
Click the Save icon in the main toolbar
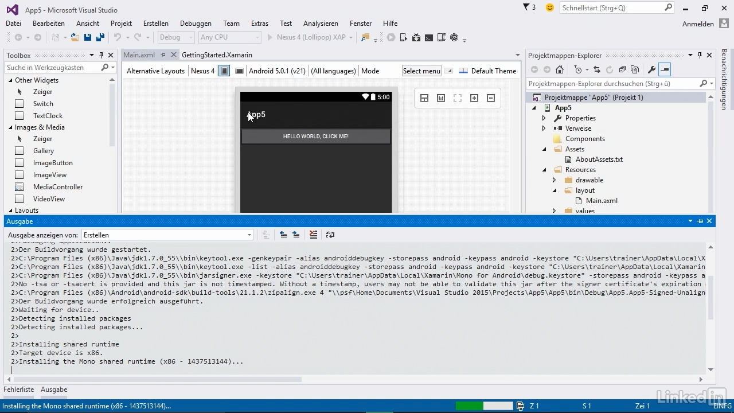point(88,37)
